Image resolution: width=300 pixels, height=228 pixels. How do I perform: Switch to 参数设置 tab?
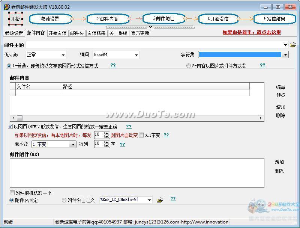[14, 33]
